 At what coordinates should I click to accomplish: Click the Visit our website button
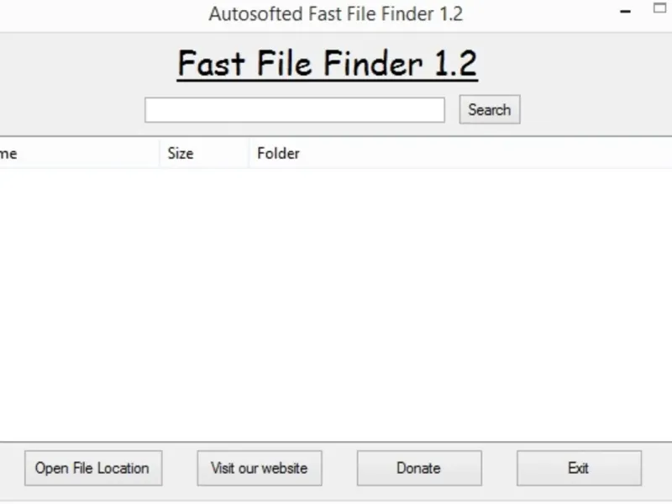pos(260,468)
